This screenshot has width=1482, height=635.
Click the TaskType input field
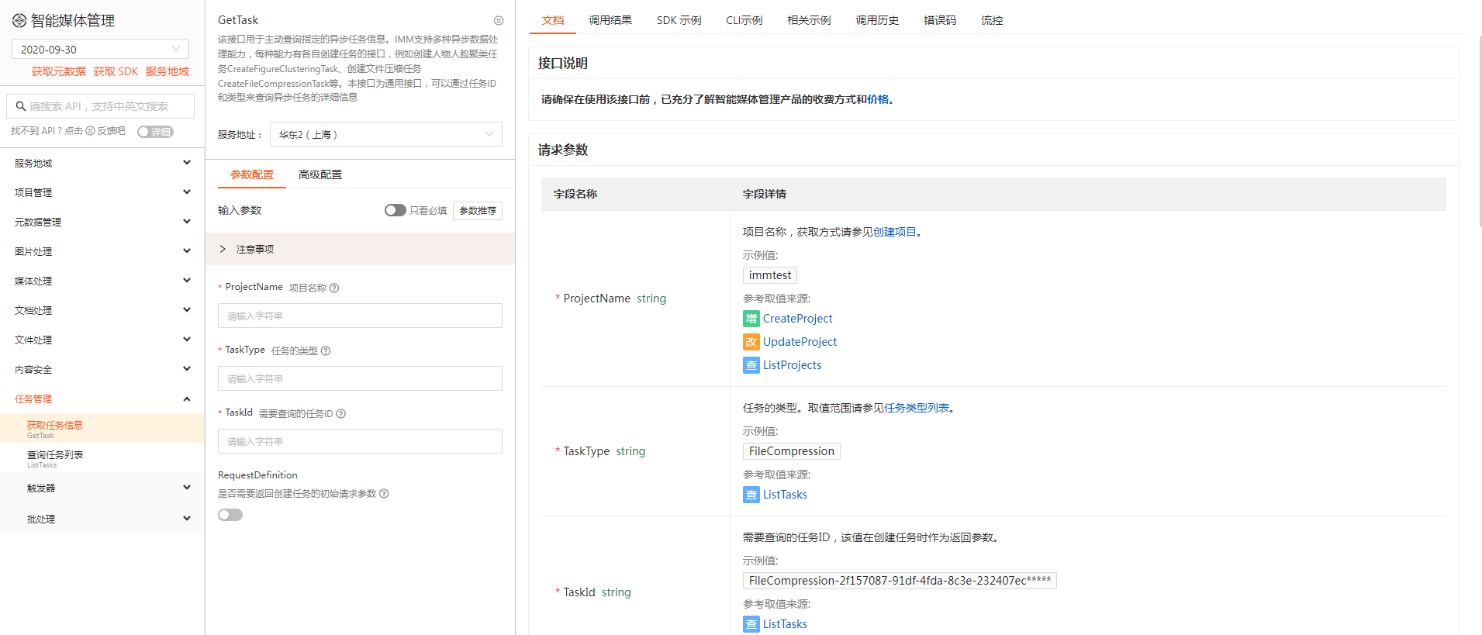click(x=360, y=378)
